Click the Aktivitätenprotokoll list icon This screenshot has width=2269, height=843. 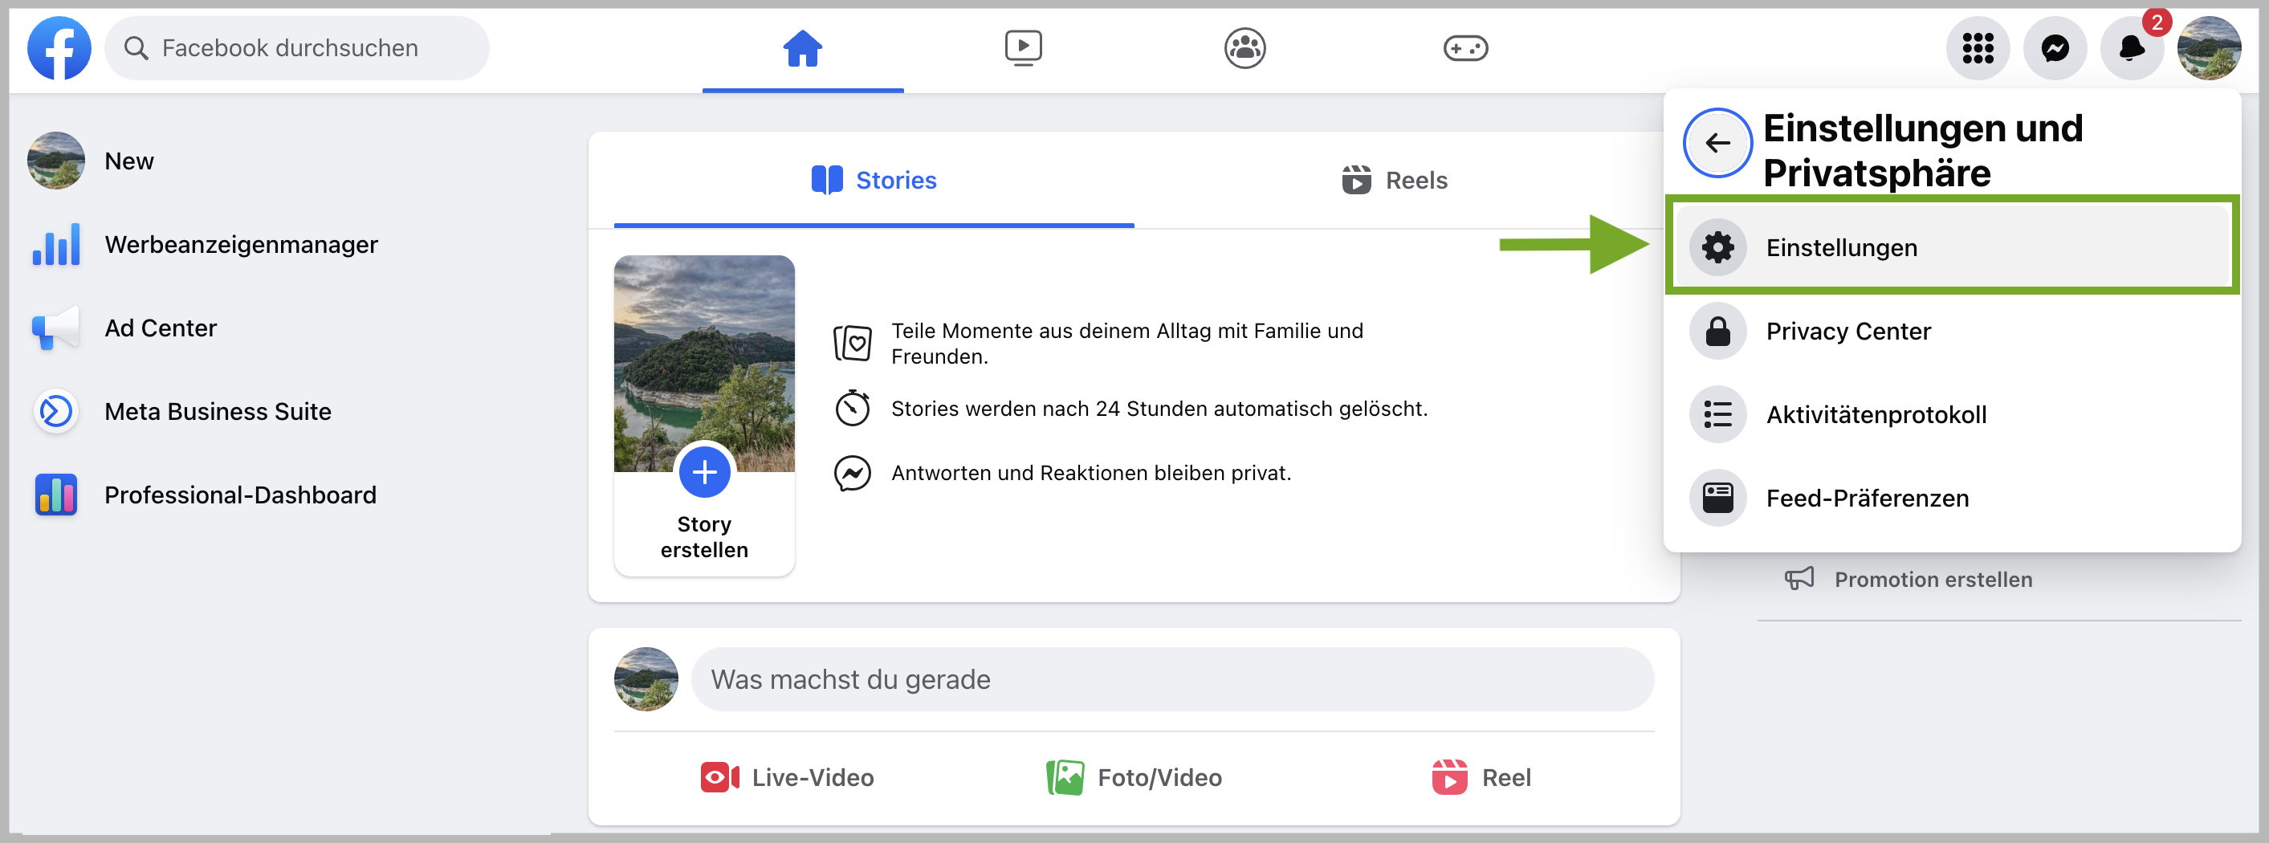(x=1717, y=415)
